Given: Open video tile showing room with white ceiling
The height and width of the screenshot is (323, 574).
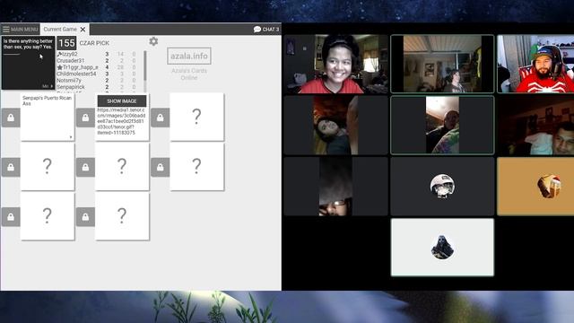Looking at the screenshot, I should pyautogui.click(x=442, y=64).
